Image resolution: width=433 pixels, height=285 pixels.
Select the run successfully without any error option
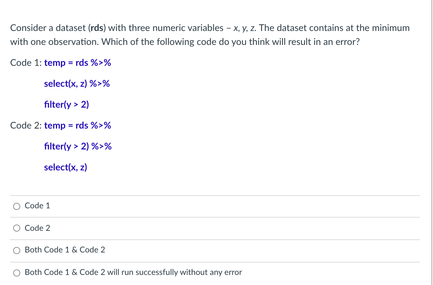pos(16,273)
